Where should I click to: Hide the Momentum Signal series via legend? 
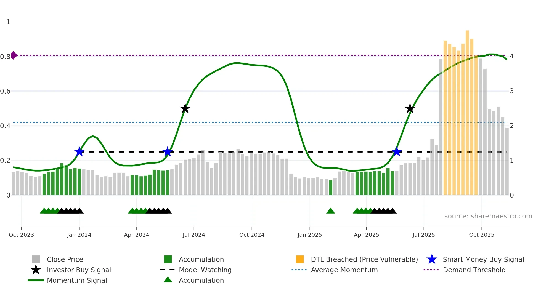tap(77, 280)
